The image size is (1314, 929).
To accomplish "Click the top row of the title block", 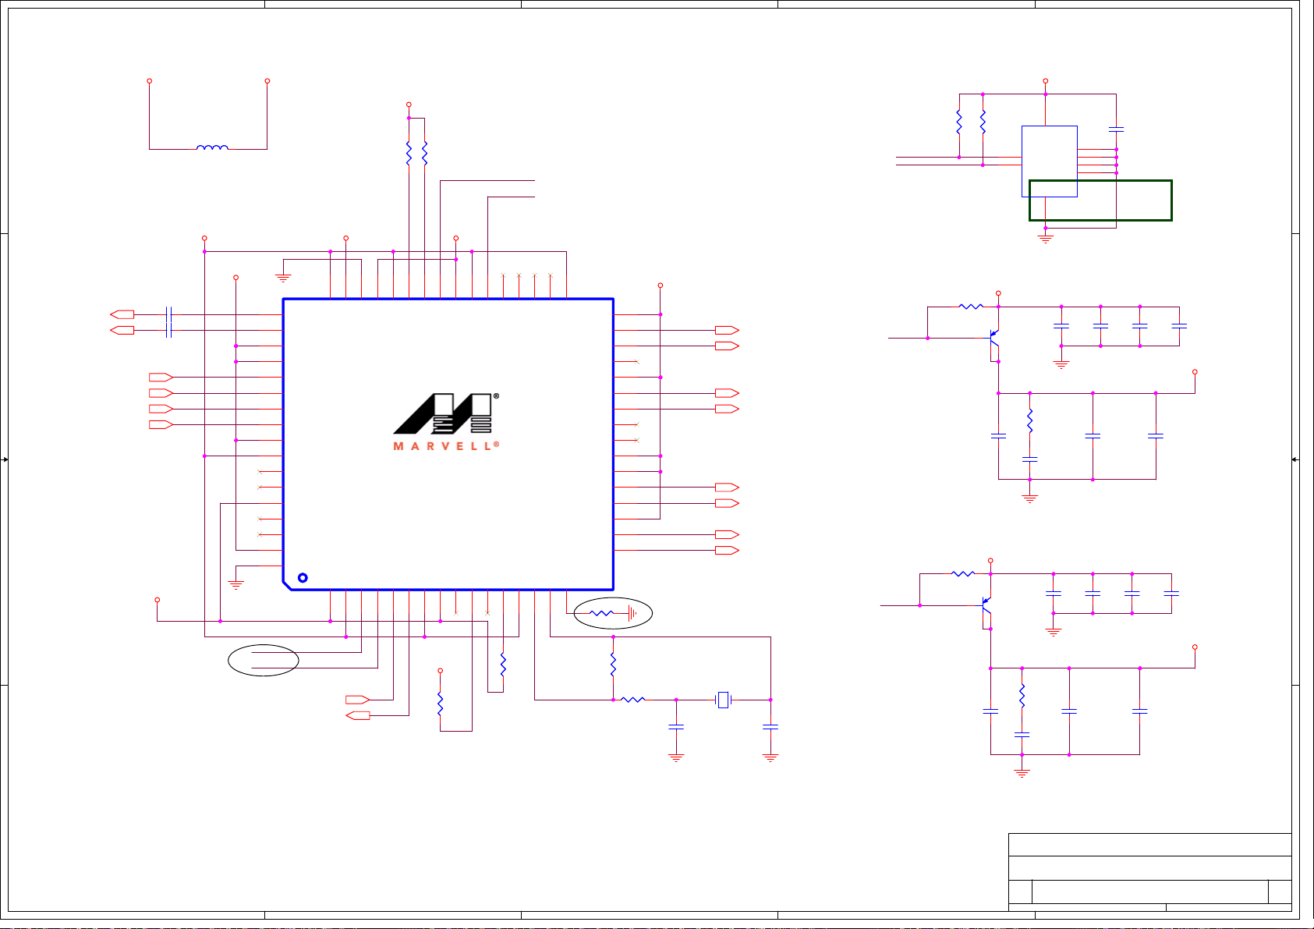I will tap(1150, 845).
